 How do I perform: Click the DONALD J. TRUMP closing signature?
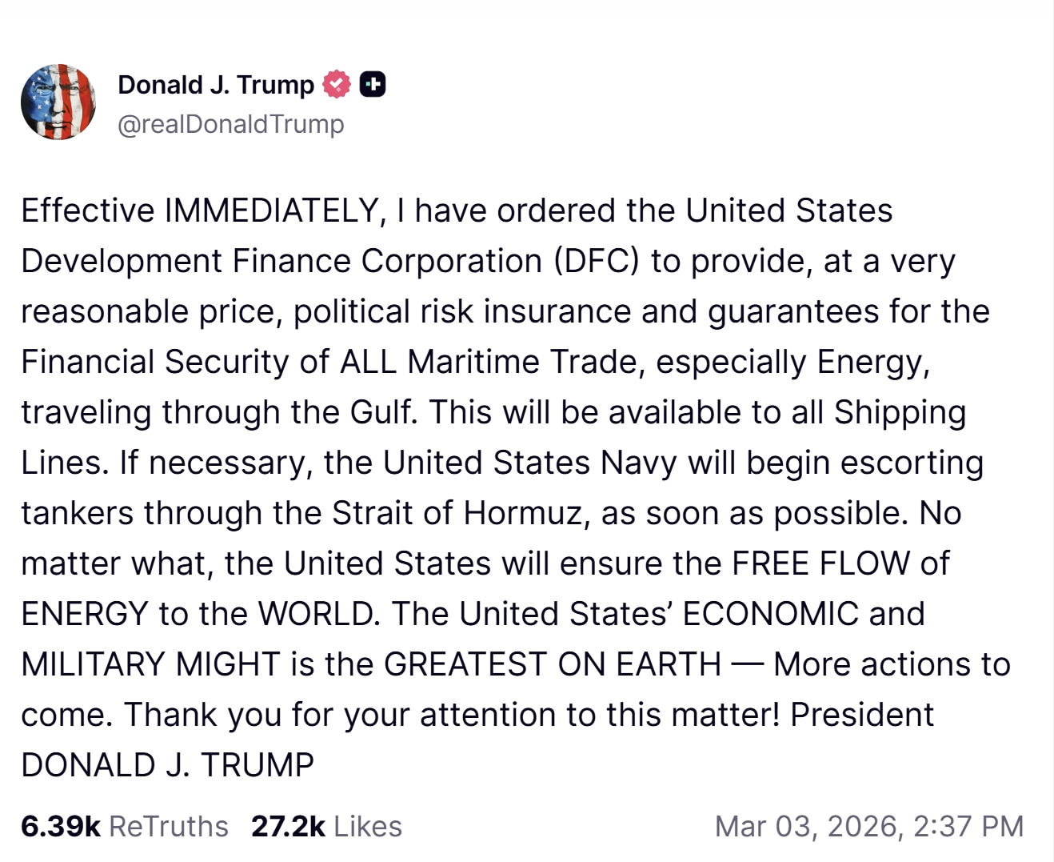coord(167,765)
